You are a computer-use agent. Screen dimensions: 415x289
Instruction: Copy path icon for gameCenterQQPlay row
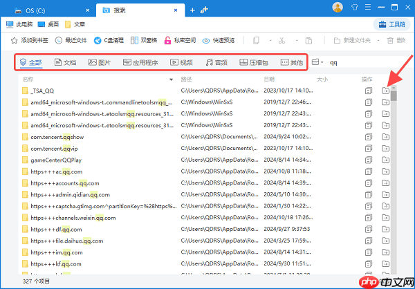pos(369,160)
